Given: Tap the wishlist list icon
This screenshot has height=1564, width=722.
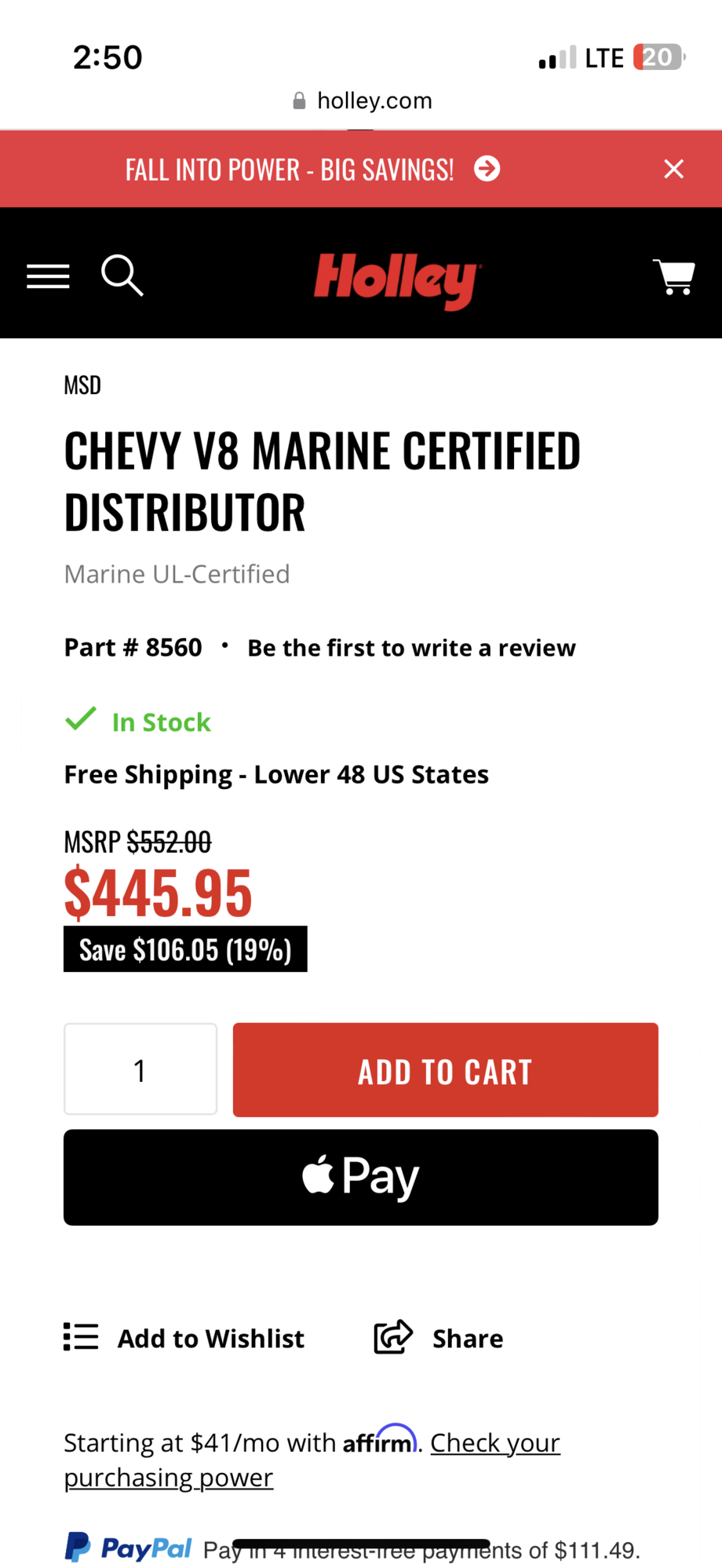Looking at the screenshot, I should pyautogui.click(x=81, y=1336).
